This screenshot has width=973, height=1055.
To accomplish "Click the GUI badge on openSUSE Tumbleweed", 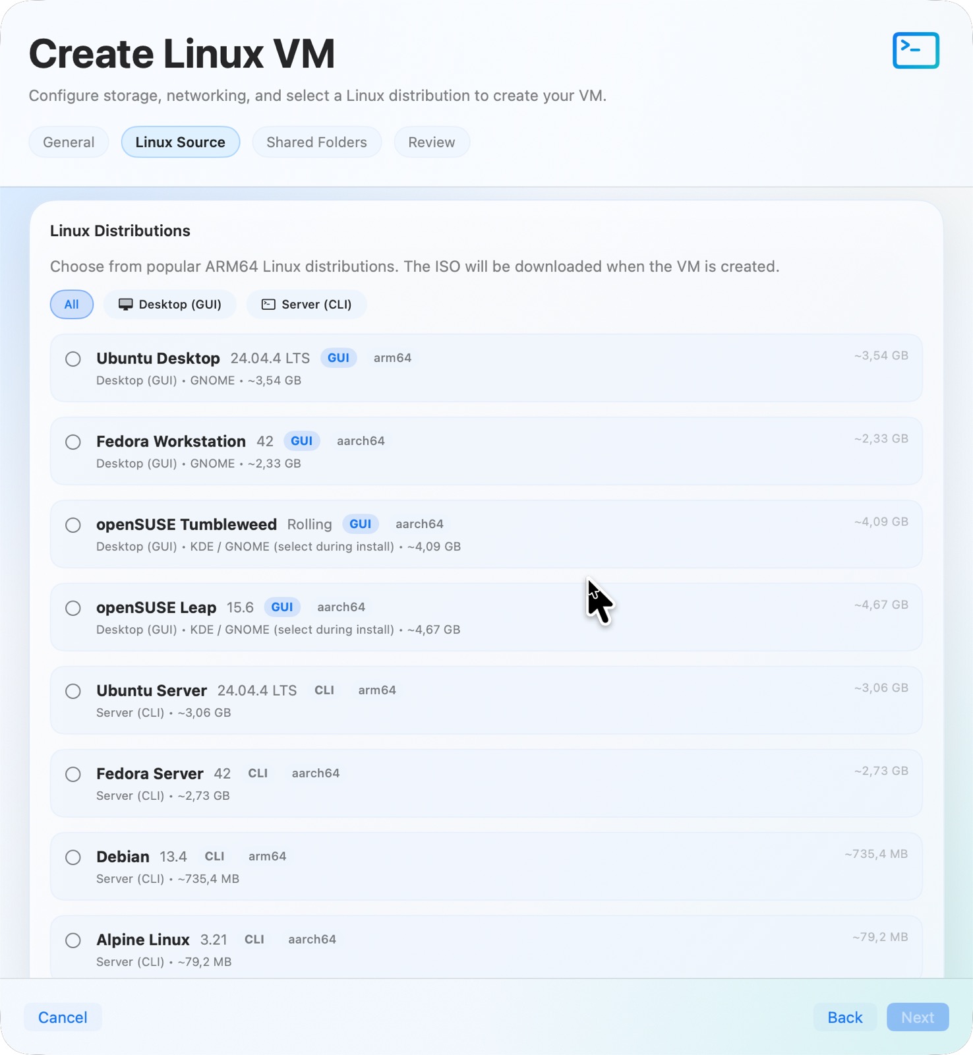I will (360, 524).
